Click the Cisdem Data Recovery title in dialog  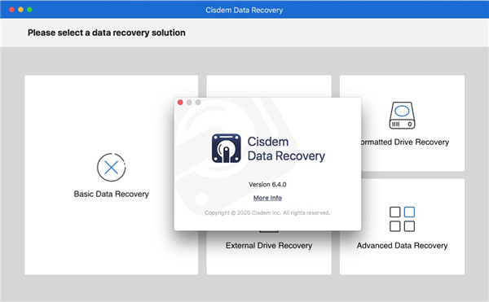coord(286,149)
